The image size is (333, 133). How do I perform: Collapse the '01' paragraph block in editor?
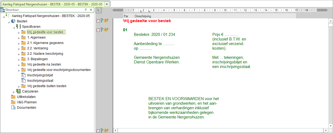click(98, 30)
